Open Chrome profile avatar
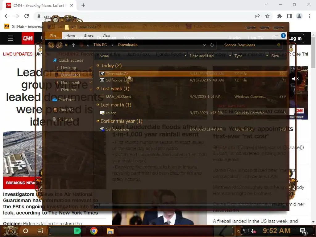The image size is (316, 237). pyautogui.click(x=299, y=16)
